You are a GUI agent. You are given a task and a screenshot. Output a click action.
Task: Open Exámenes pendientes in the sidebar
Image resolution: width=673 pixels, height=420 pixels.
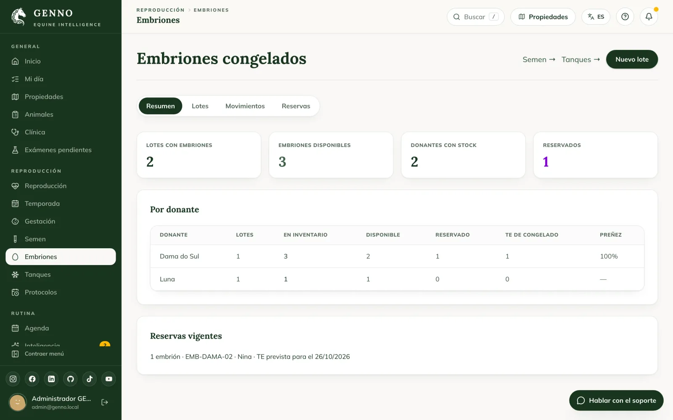[x=61, y=150]
